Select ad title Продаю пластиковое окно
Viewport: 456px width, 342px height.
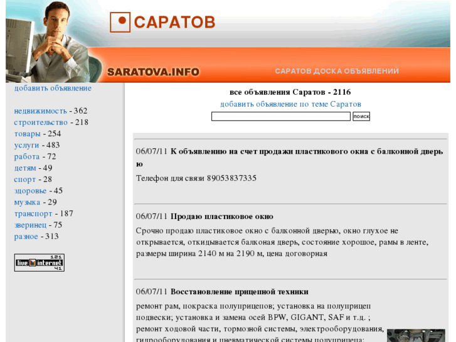pos(222,216)
